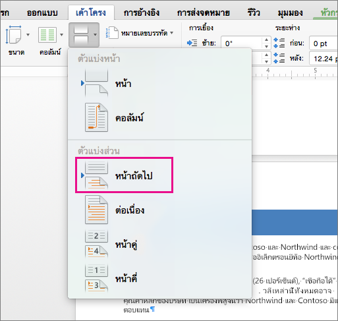Screen dimensions: 338x321
Task: Click the line numbers icon
Action: tap(112, 33)
